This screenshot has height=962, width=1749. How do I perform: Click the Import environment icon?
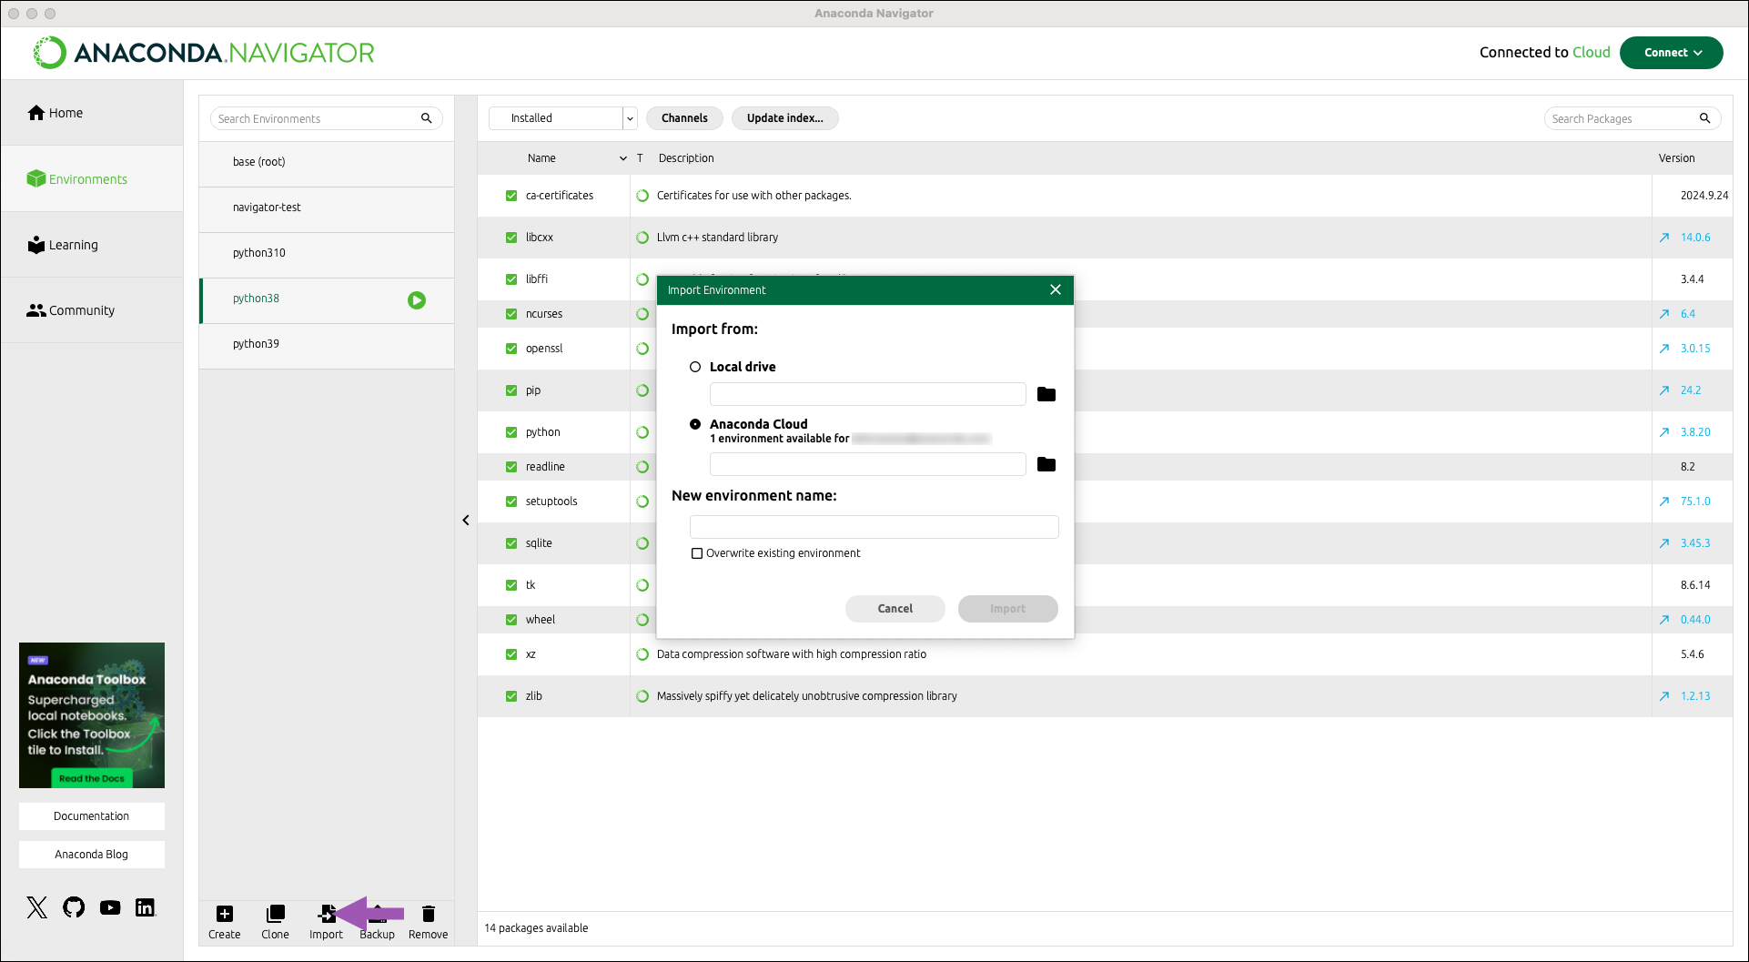(327, 914)
